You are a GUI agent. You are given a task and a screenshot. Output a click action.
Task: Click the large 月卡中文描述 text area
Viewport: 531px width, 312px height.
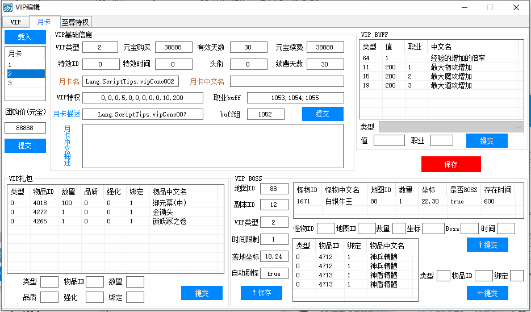pyautogui.click(x=212, y=146)
